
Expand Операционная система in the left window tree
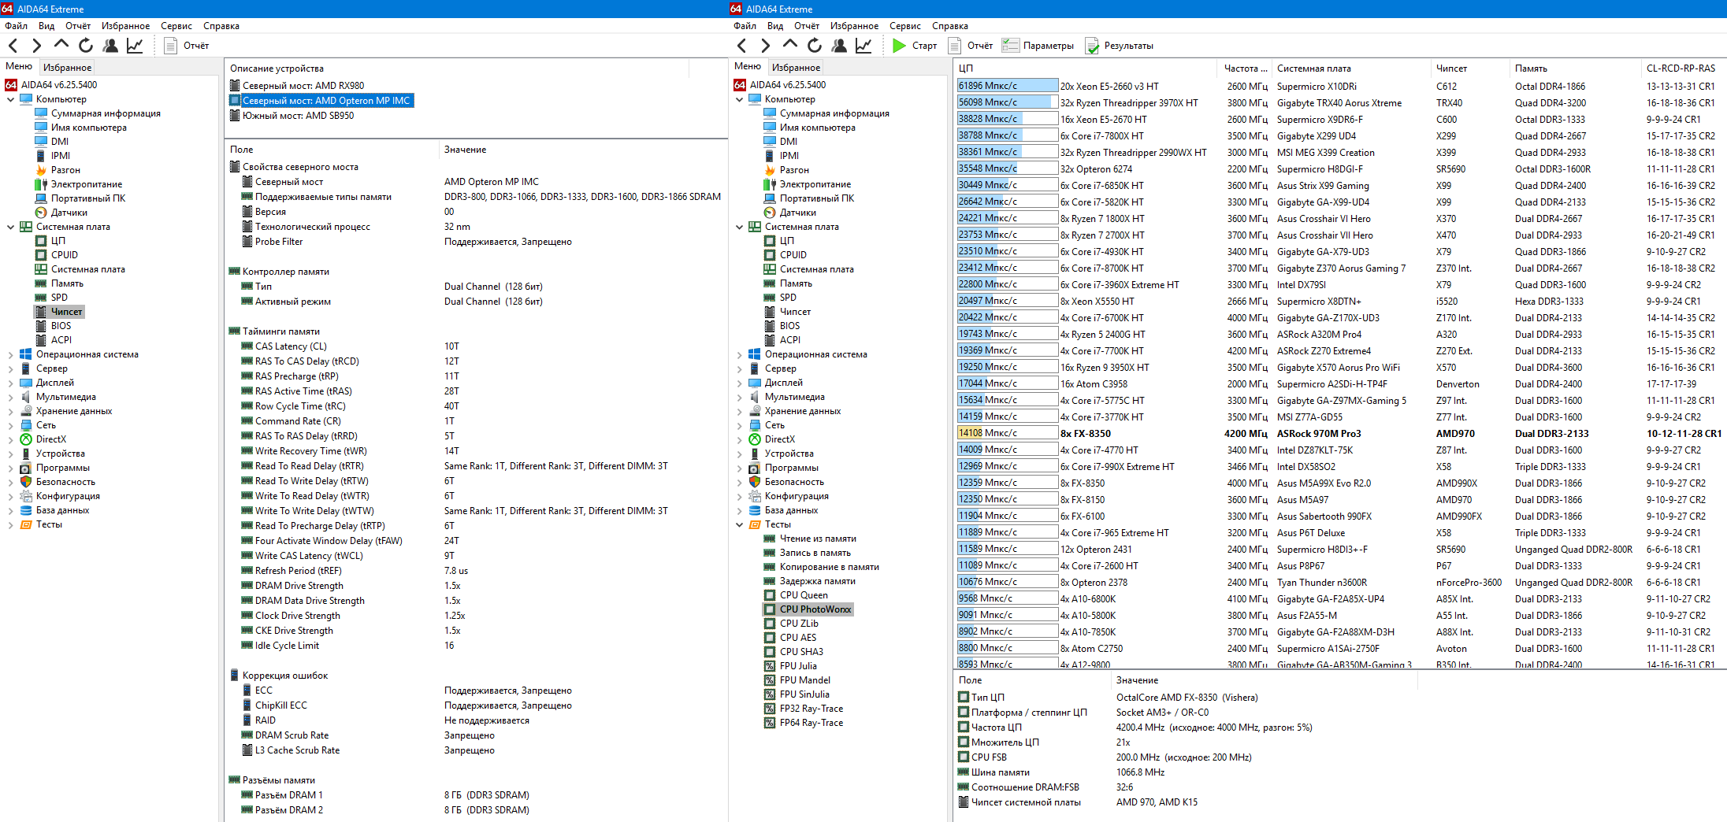point(10,354)
